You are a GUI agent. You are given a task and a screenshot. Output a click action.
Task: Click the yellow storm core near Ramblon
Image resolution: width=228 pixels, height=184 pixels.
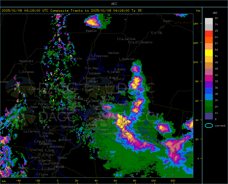[92, 22]
